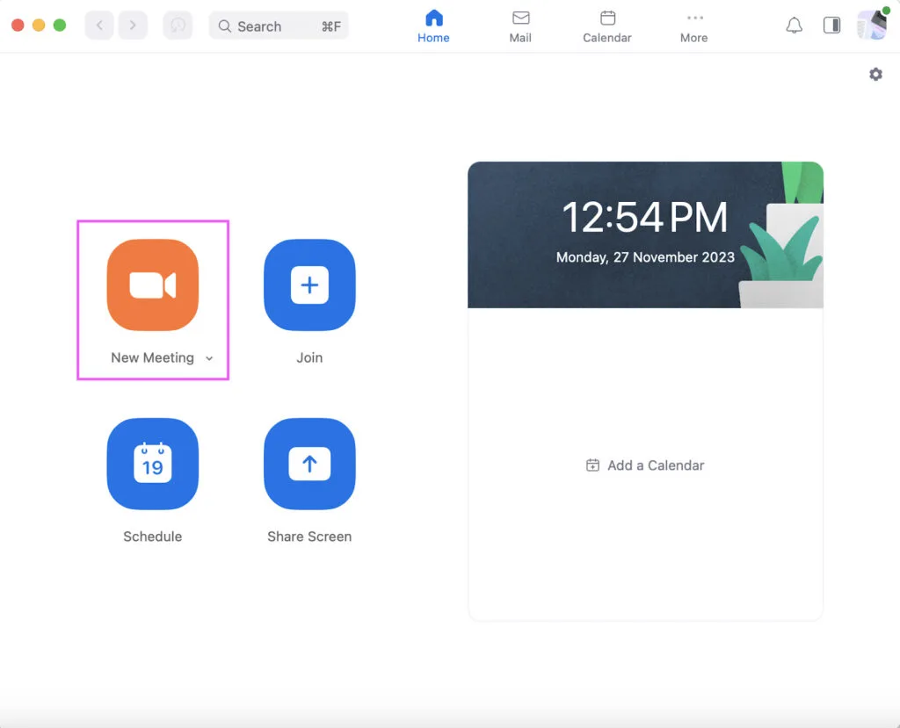Click the 12:54 PM clock banner

[645, 234]
